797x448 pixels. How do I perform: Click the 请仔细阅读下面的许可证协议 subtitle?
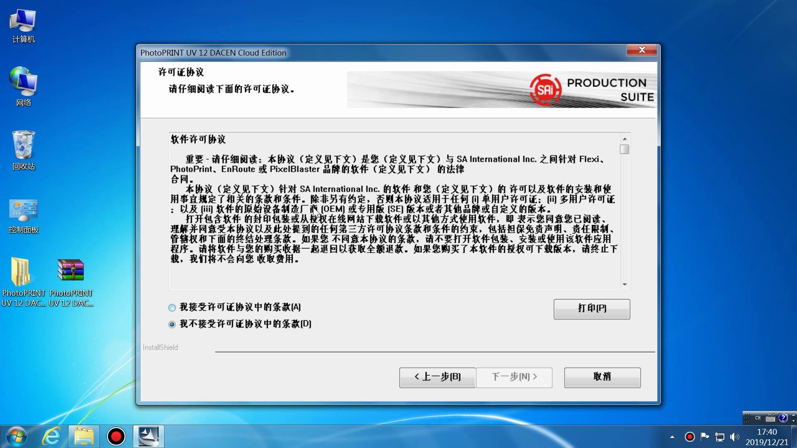232,89
